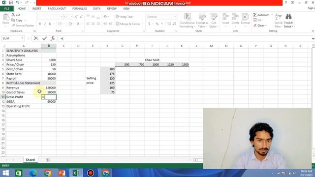Switch to the DATA tab
315x177 pixels.
tap(97, 9)
